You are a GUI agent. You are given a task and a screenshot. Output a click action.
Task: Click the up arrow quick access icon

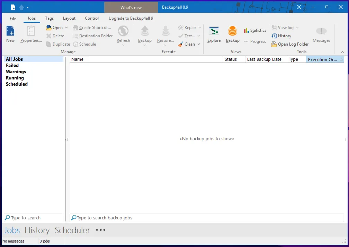(x=21, y=7)
